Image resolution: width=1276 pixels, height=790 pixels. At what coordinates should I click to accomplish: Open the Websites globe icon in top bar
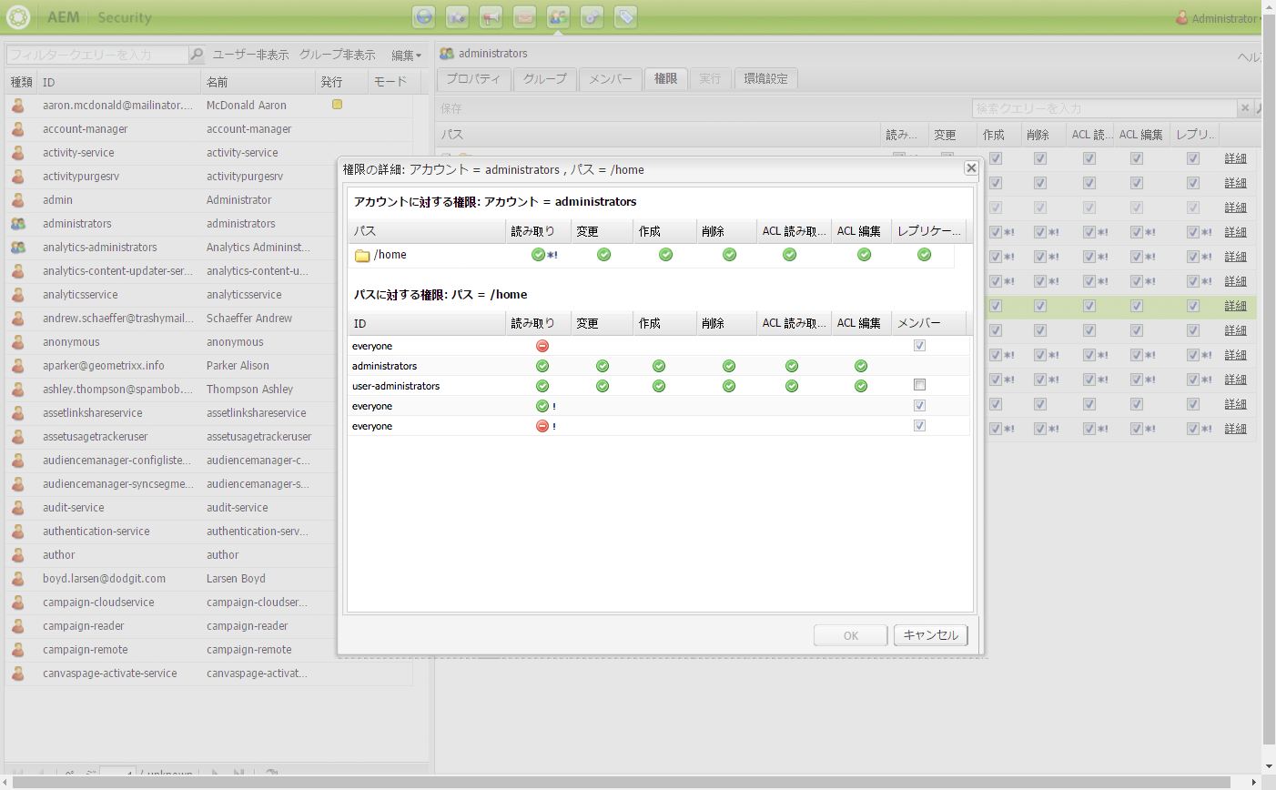pos(424,17)
